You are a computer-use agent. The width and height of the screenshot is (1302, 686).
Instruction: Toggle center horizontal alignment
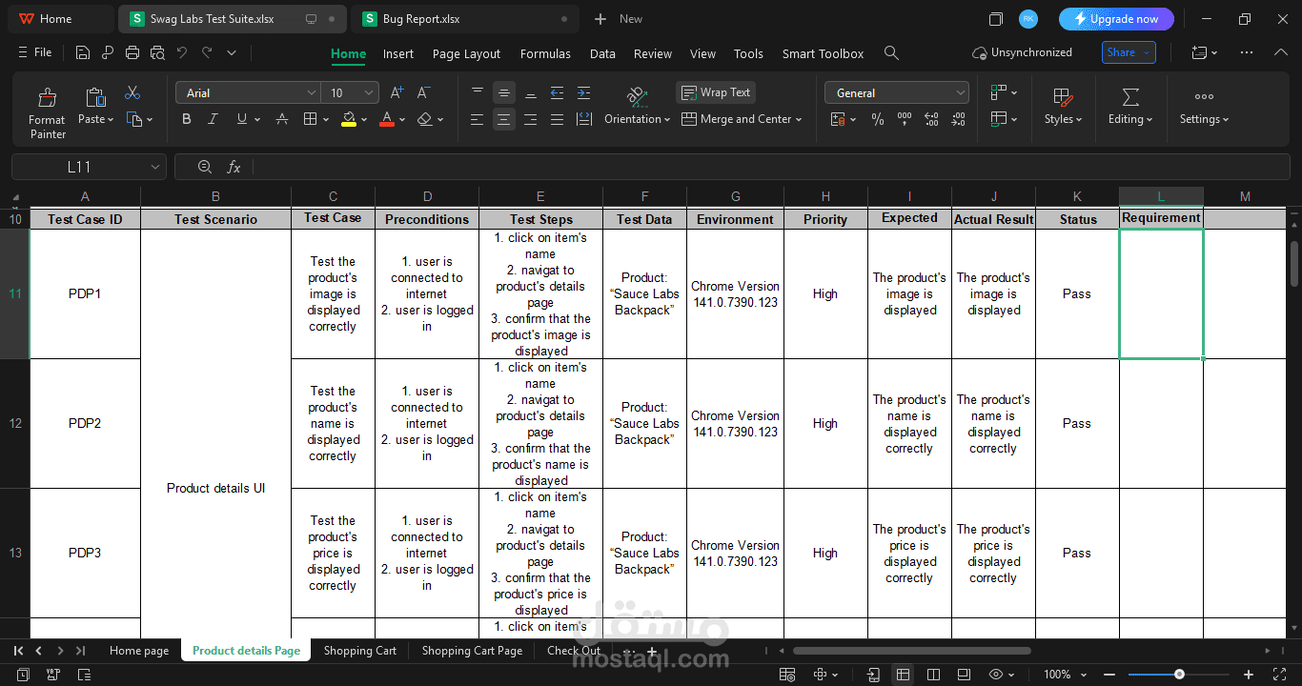tap(504, 119)
